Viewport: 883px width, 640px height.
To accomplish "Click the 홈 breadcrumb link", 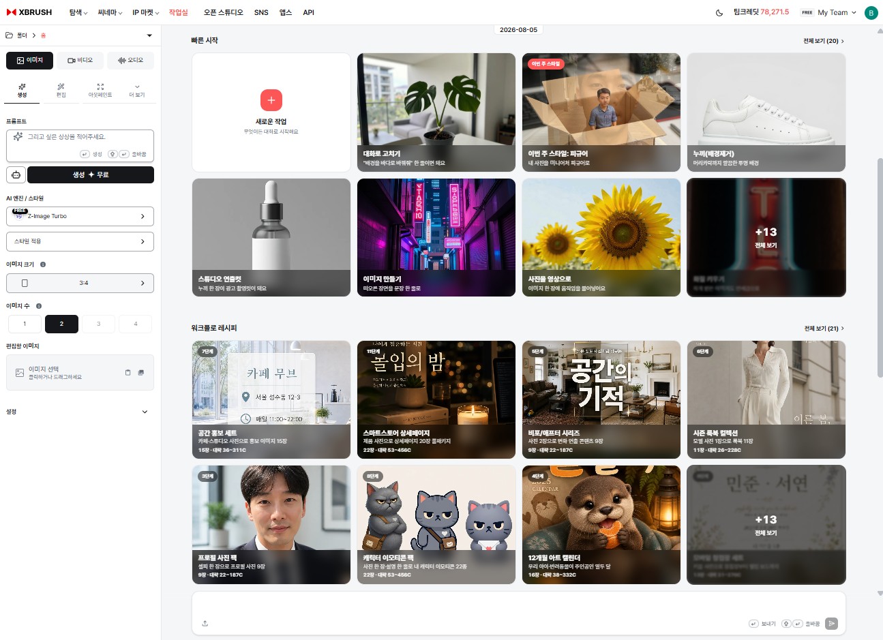I will pyautogui.click(x=44, y=35).
